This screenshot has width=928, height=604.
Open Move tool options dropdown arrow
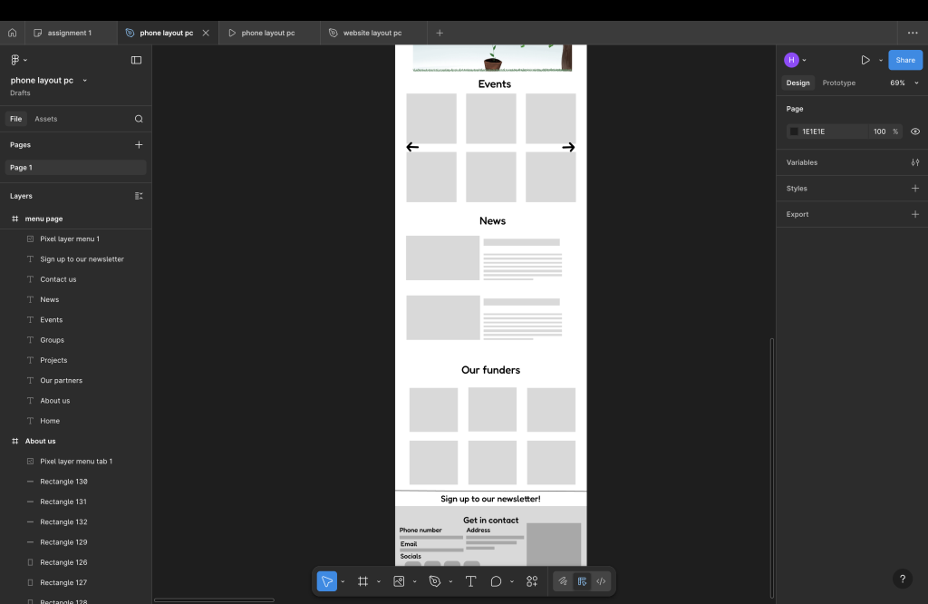pyautogui.click(x=343, y=581)
